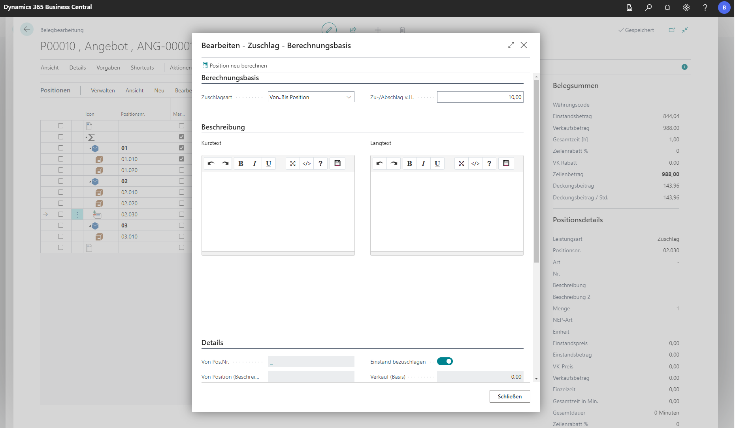Toggle Einstand bezuschlagen switch
This screenshot has width=735, height=428.
click(445, 362)
